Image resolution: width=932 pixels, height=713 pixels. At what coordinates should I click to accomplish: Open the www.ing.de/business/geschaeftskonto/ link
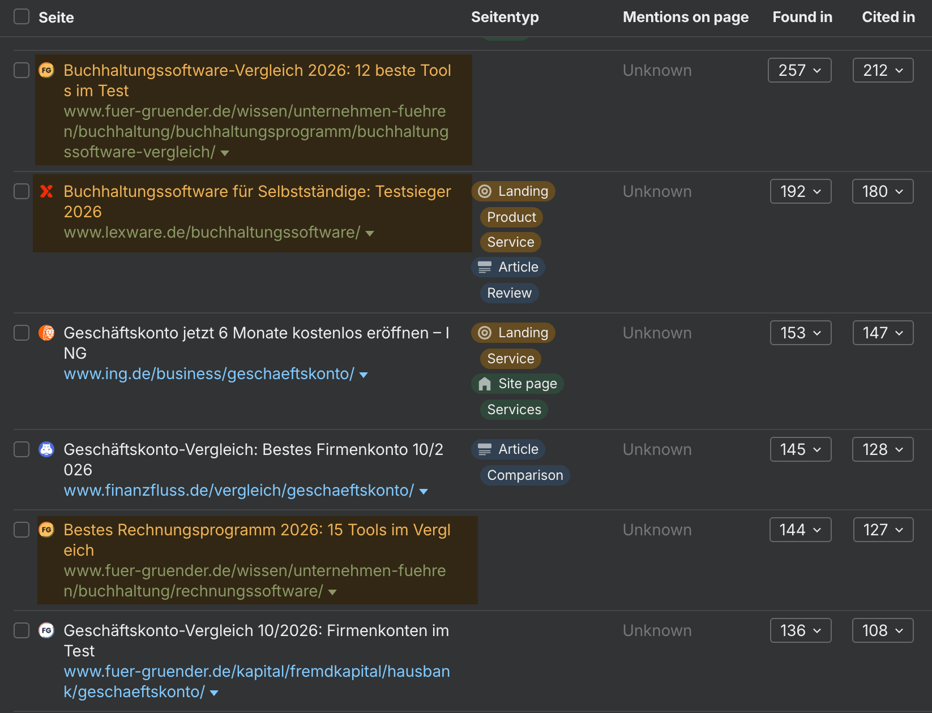[x=209, y=374]
